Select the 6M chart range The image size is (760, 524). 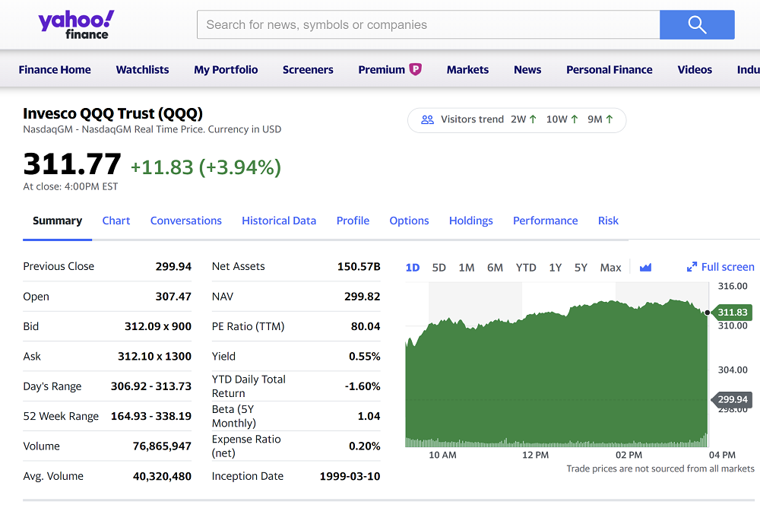tap(495, 268)
